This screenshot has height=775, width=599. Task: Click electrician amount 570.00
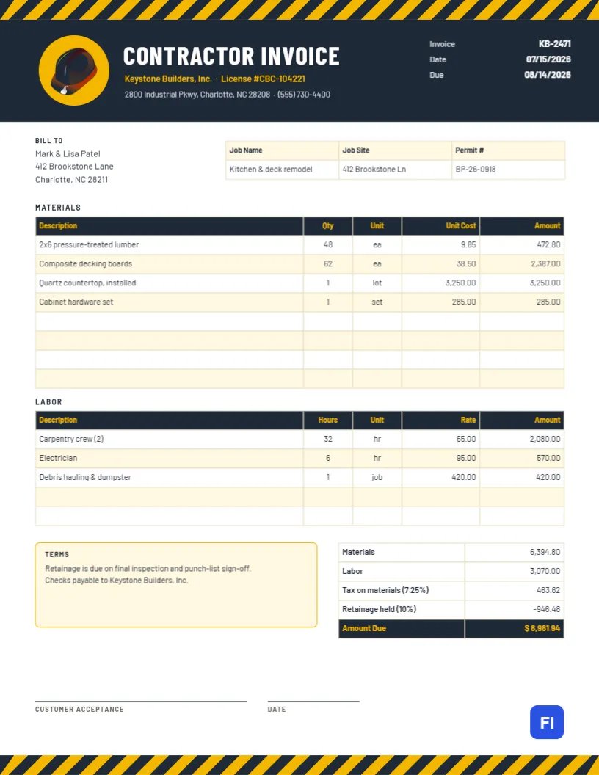(x=548, y=458)
